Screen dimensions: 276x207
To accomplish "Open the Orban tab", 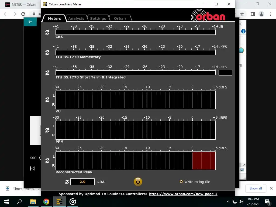I will pyautogui.click(x=120, y=18).
